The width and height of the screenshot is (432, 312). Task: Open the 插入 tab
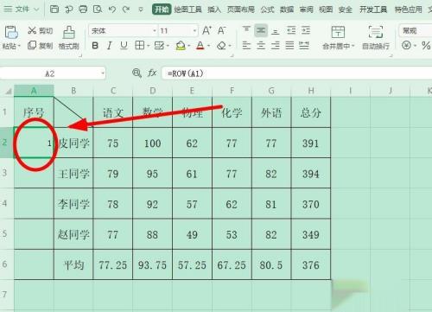tap(214, 10)
